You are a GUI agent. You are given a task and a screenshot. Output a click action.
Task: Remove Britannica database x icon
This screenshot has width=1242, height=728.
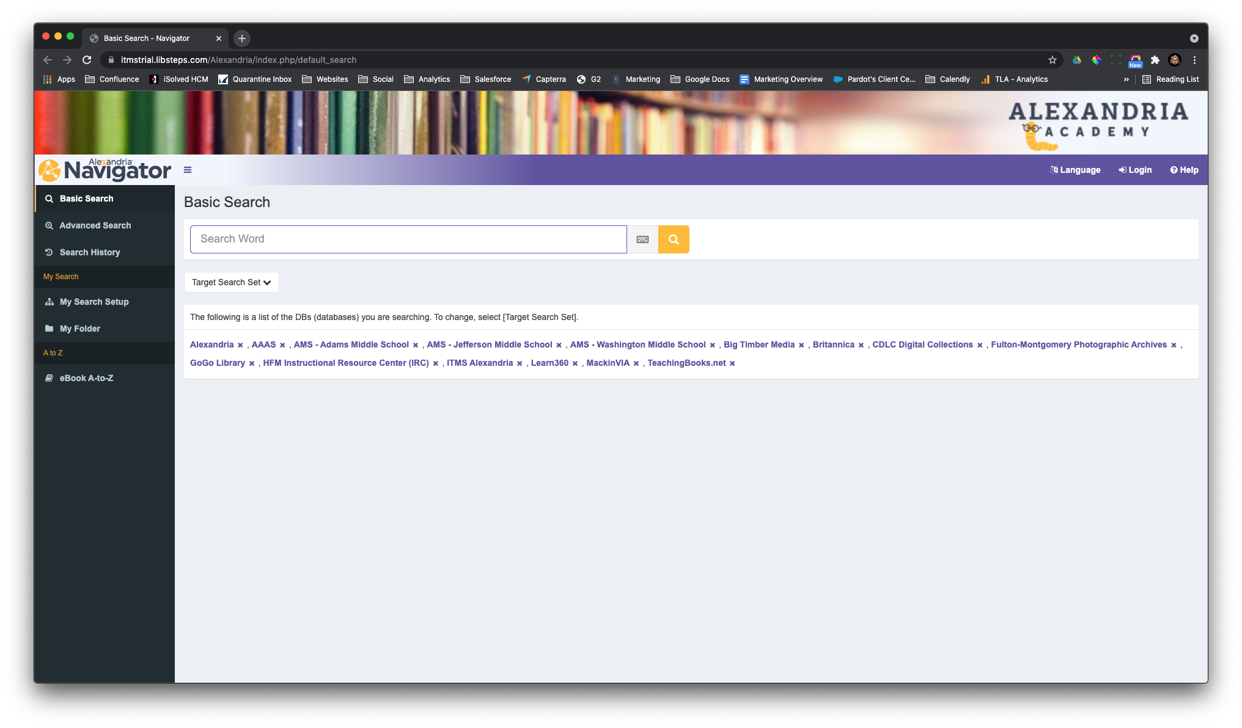click(x=861, y=345)
